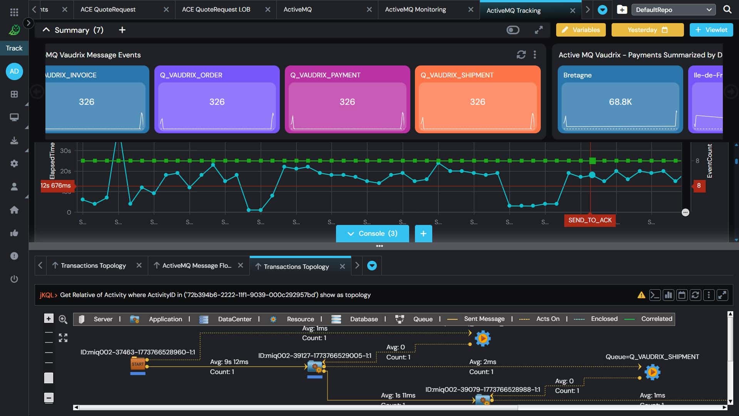Click the green owl logo in the sidebar

pyautogui.click(x=14, y=30)
